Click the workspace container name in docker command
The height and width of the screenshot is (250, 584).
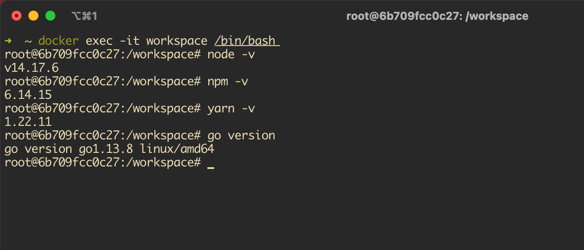click(177, 41)
